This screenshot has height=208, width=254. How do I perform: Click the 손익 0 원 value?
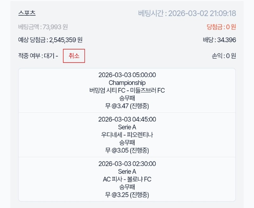pos(224,56)
